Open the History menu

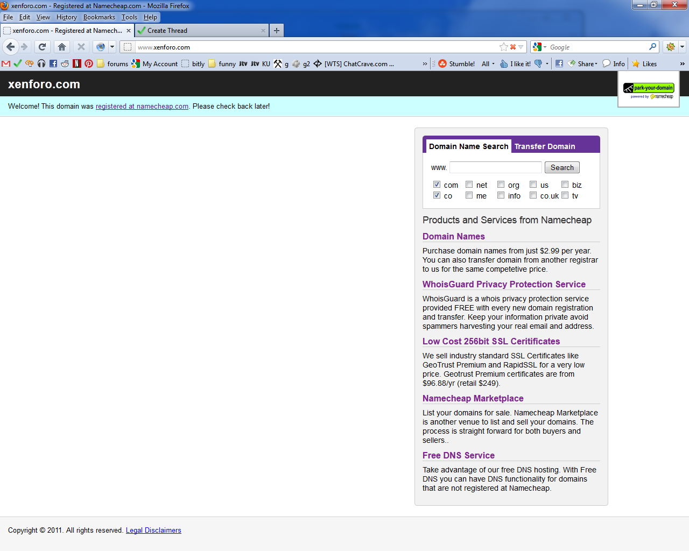click(67, 17)
